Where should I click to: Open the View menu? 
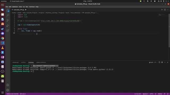click(20, 7)
